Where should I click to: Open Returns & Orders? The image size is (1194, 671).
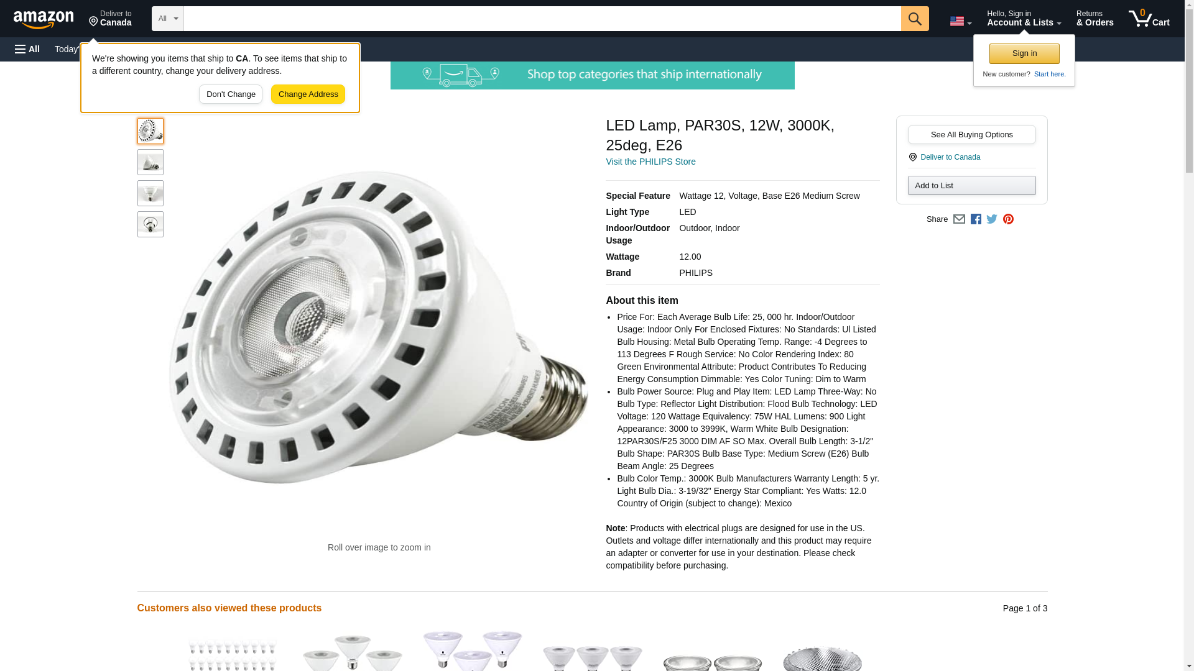[1094, 19]
